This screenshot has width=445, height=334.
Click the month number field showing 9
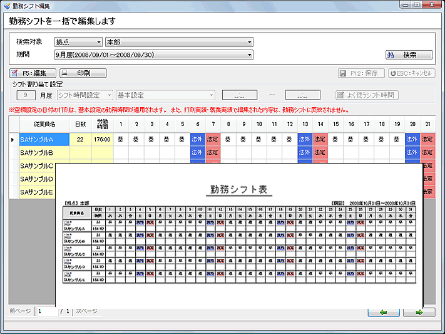(x=26, y=95)
